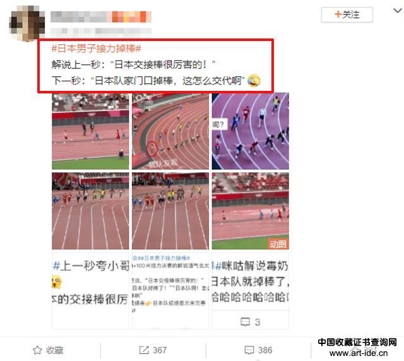This screenshot has height=361, width=404.
Task: Open the first stadium track thumbnail
Action: [90, 131]
